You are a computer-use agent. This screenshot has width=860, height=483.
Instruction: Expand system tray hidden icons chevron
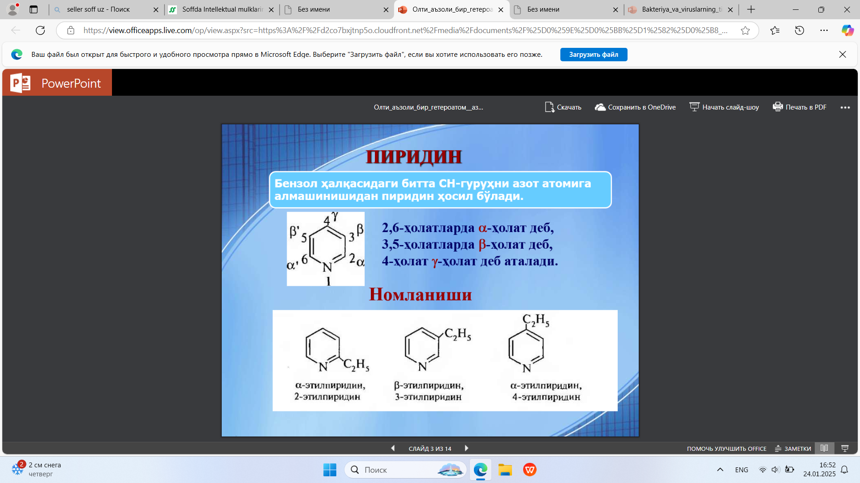tap(720, 470)
